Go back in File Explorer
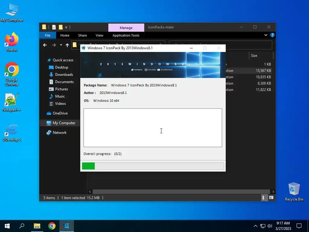Viewport: 309px width, 232px height. click(x=45, y=45)
